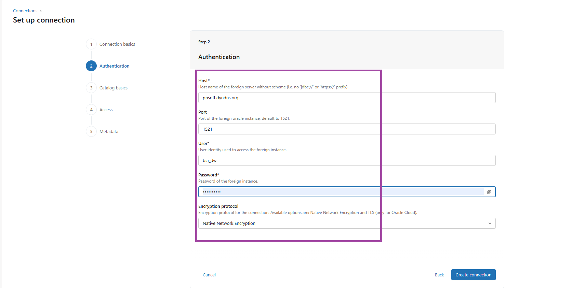Select step 4 circle icon
This screenshot has height=288, width=585.
(x=91, y=110)
